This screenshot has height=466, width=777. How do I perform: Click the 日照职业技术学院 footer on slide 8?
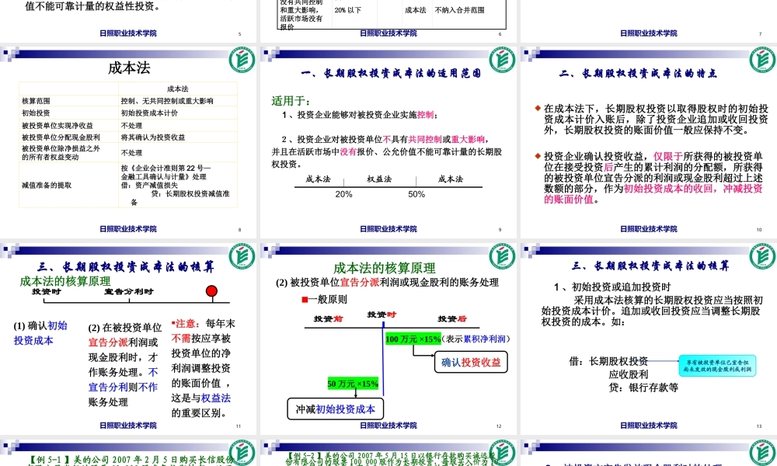click(x=128, y=229)
